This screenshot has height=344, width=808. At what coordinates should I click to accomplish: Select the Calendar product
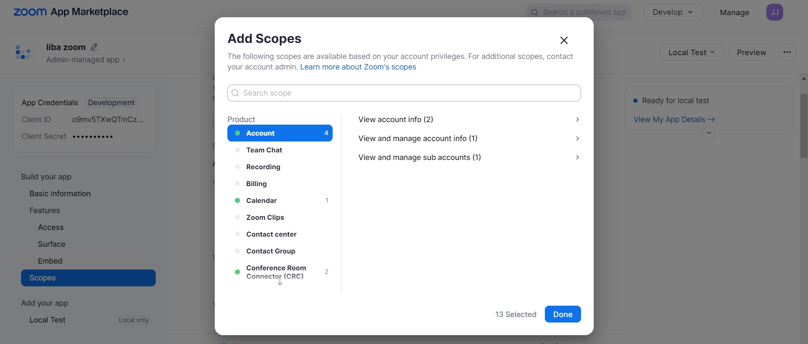(x=280, y=200)
